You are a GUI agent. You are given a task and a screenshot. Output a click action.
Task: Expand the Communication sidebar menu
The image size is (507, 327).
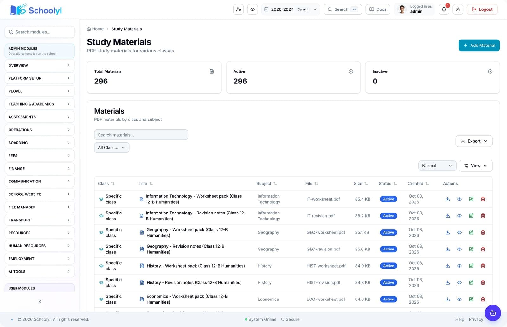point(40,182)
